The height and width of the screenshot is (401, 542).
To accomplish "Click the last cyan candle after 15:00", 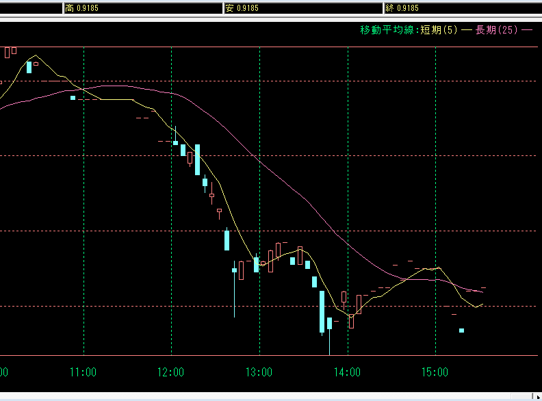I will (x=461, y=331).
